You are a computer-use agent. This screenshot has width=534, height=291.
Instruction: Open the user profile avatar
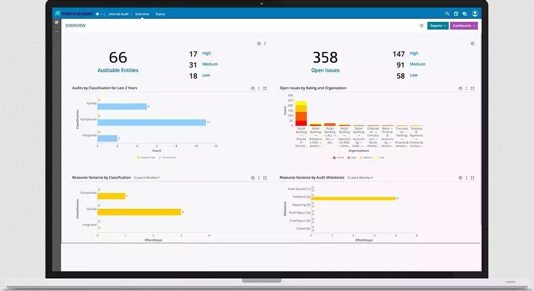point(475,13)
